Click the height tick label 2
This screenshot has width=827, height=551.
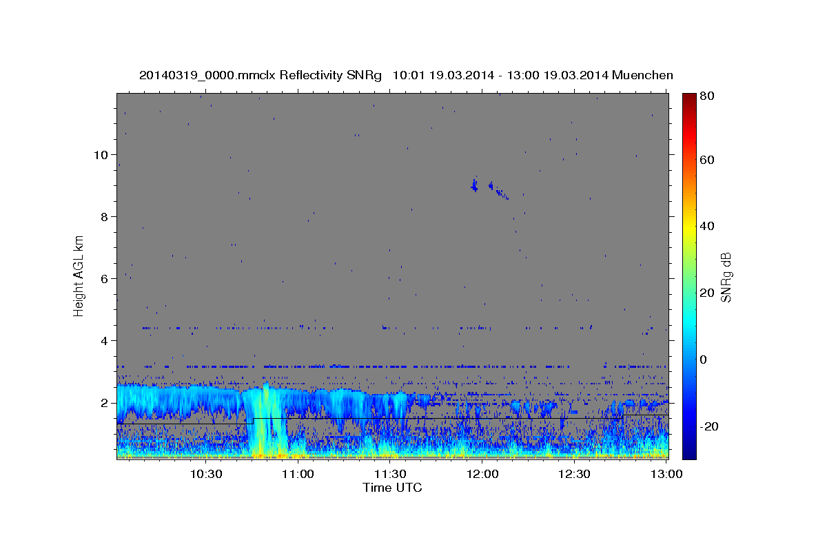click(105, 402)
